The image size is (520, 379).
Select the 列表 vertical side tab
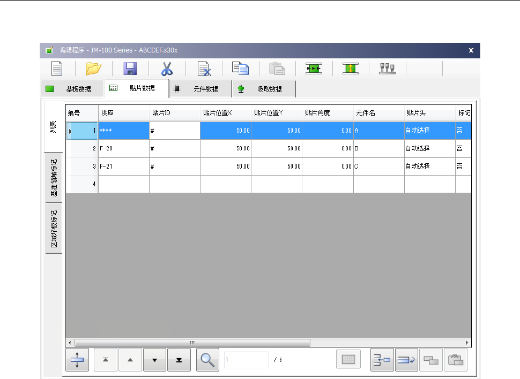[54, 126]
